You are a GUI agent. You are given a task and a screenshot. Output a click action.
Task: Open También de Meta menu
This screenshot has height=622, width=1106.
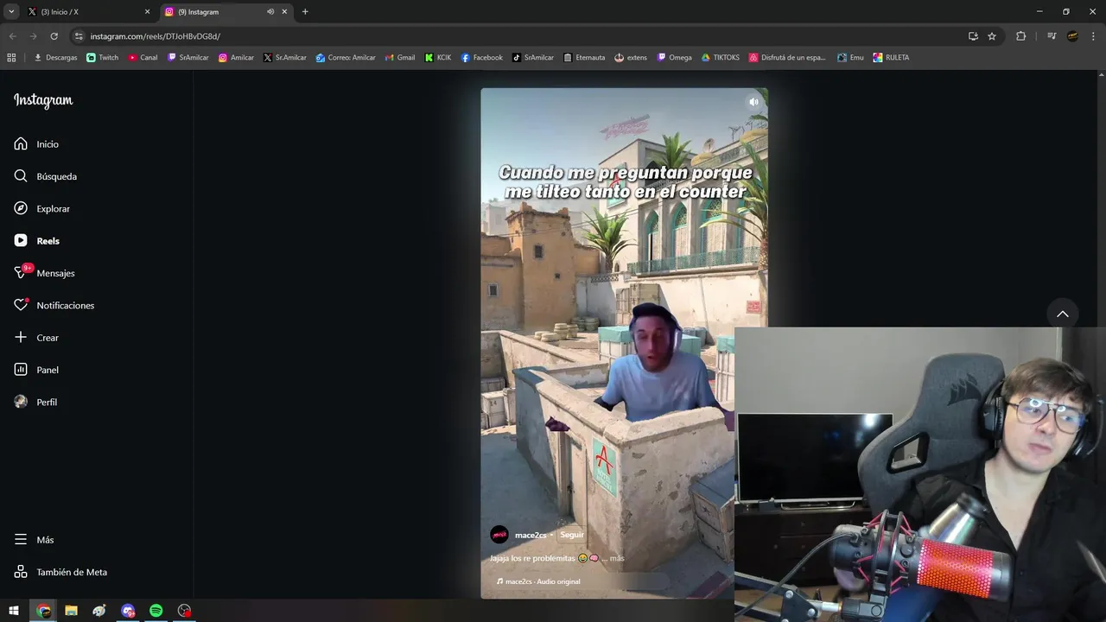pos(60,572)
